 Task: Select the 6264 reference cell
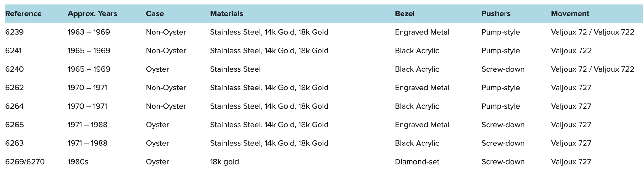[14, 106]
